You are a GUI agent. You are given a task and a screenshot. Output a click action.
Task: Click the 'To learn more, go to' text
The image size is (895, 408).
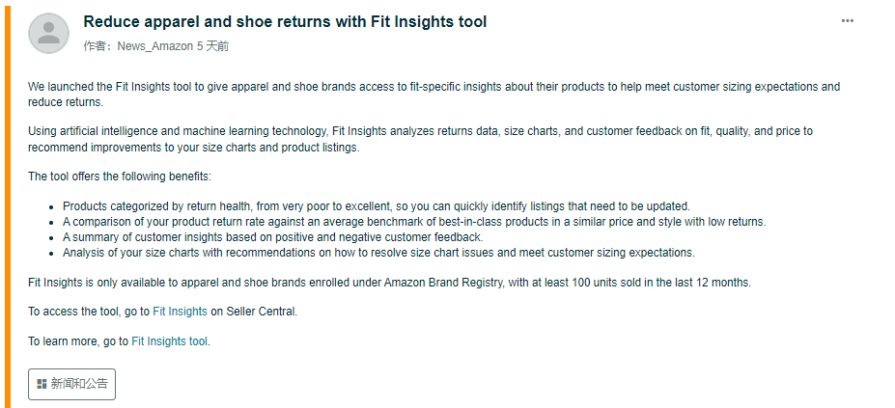click(x=78, y=341)
